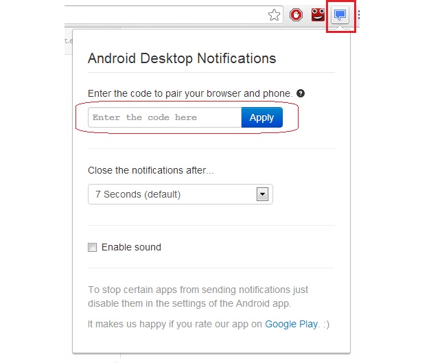The width and height of the screenshot is (431, 363).
Task: Follow the Google Play link
Action: point(291,324)
